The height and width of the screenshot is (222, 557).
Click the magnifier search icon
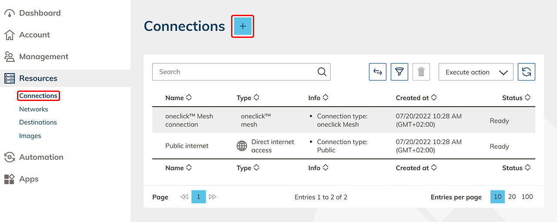pyautogui.click(x=322, y=72)
